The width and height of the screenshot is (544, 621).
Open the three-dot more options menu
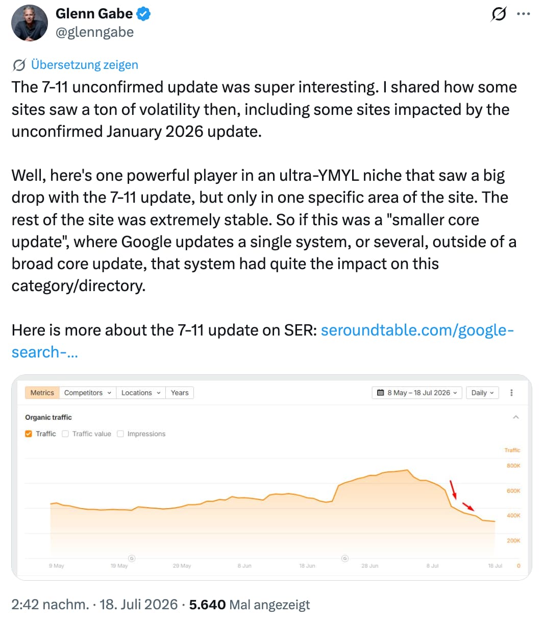pyautogui.click(x=523, y=14)
